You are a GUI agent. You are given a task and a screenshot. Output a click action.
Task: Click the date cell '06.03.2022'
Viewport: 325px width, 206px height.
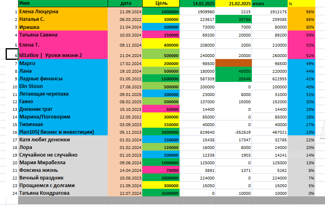(125, 19)
